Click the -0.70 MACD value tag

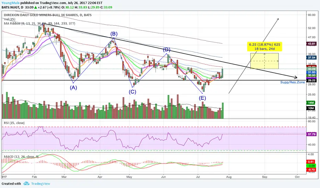311,170
